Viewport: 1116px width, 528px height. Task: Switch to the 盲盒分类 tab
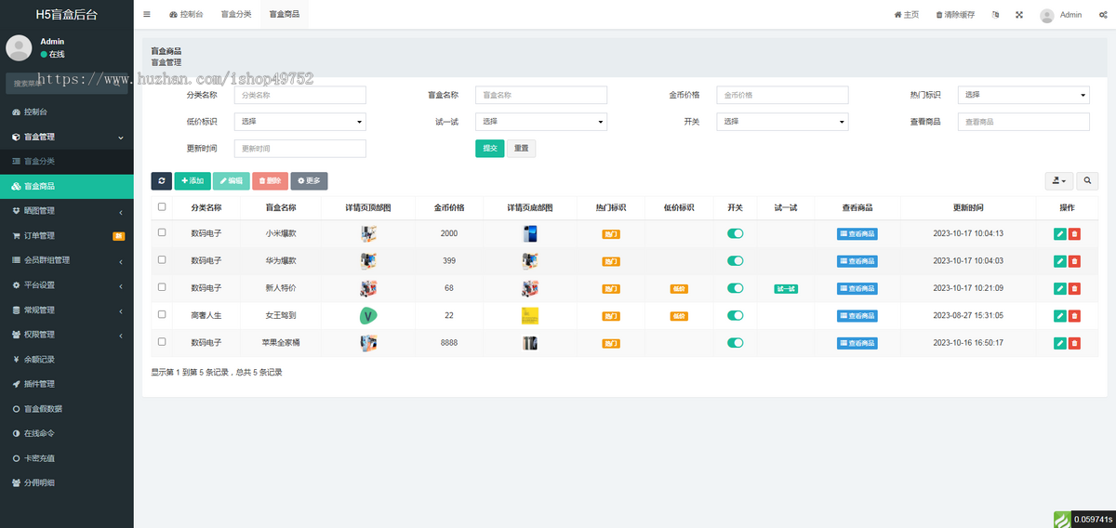[236, 15]
